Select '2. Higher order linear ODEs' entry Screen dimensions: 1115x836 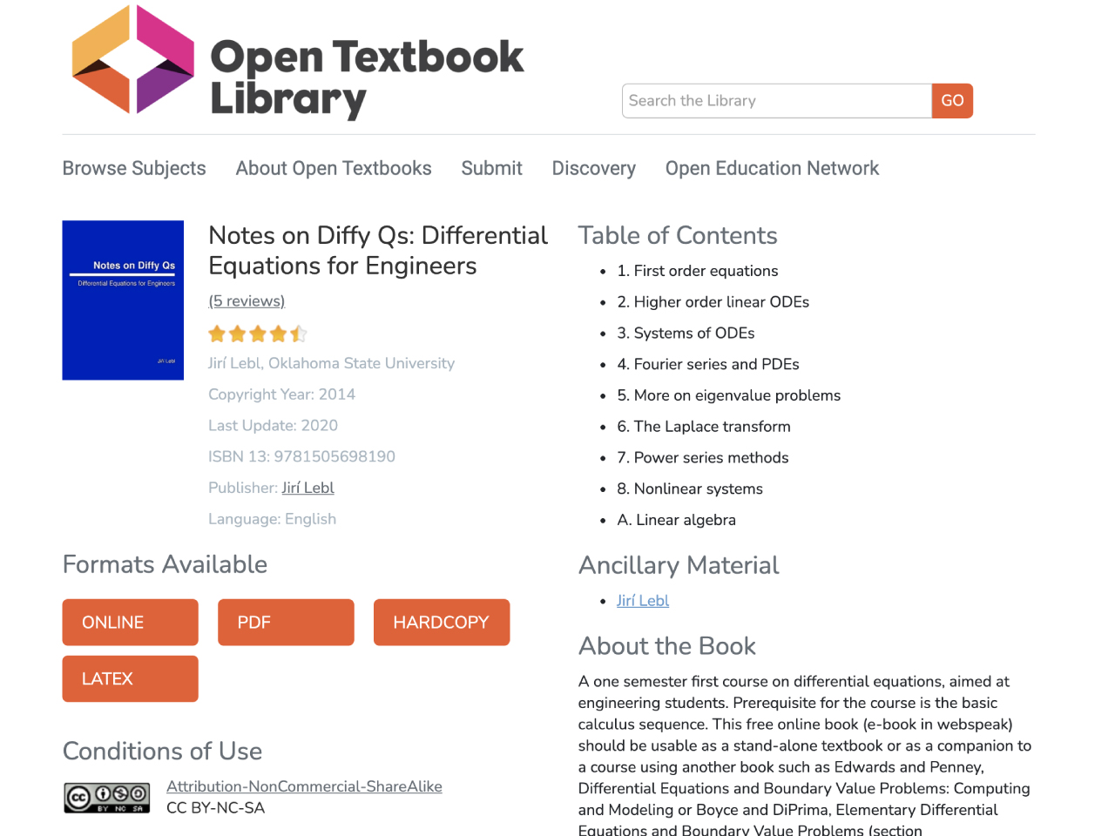(713, 302)
